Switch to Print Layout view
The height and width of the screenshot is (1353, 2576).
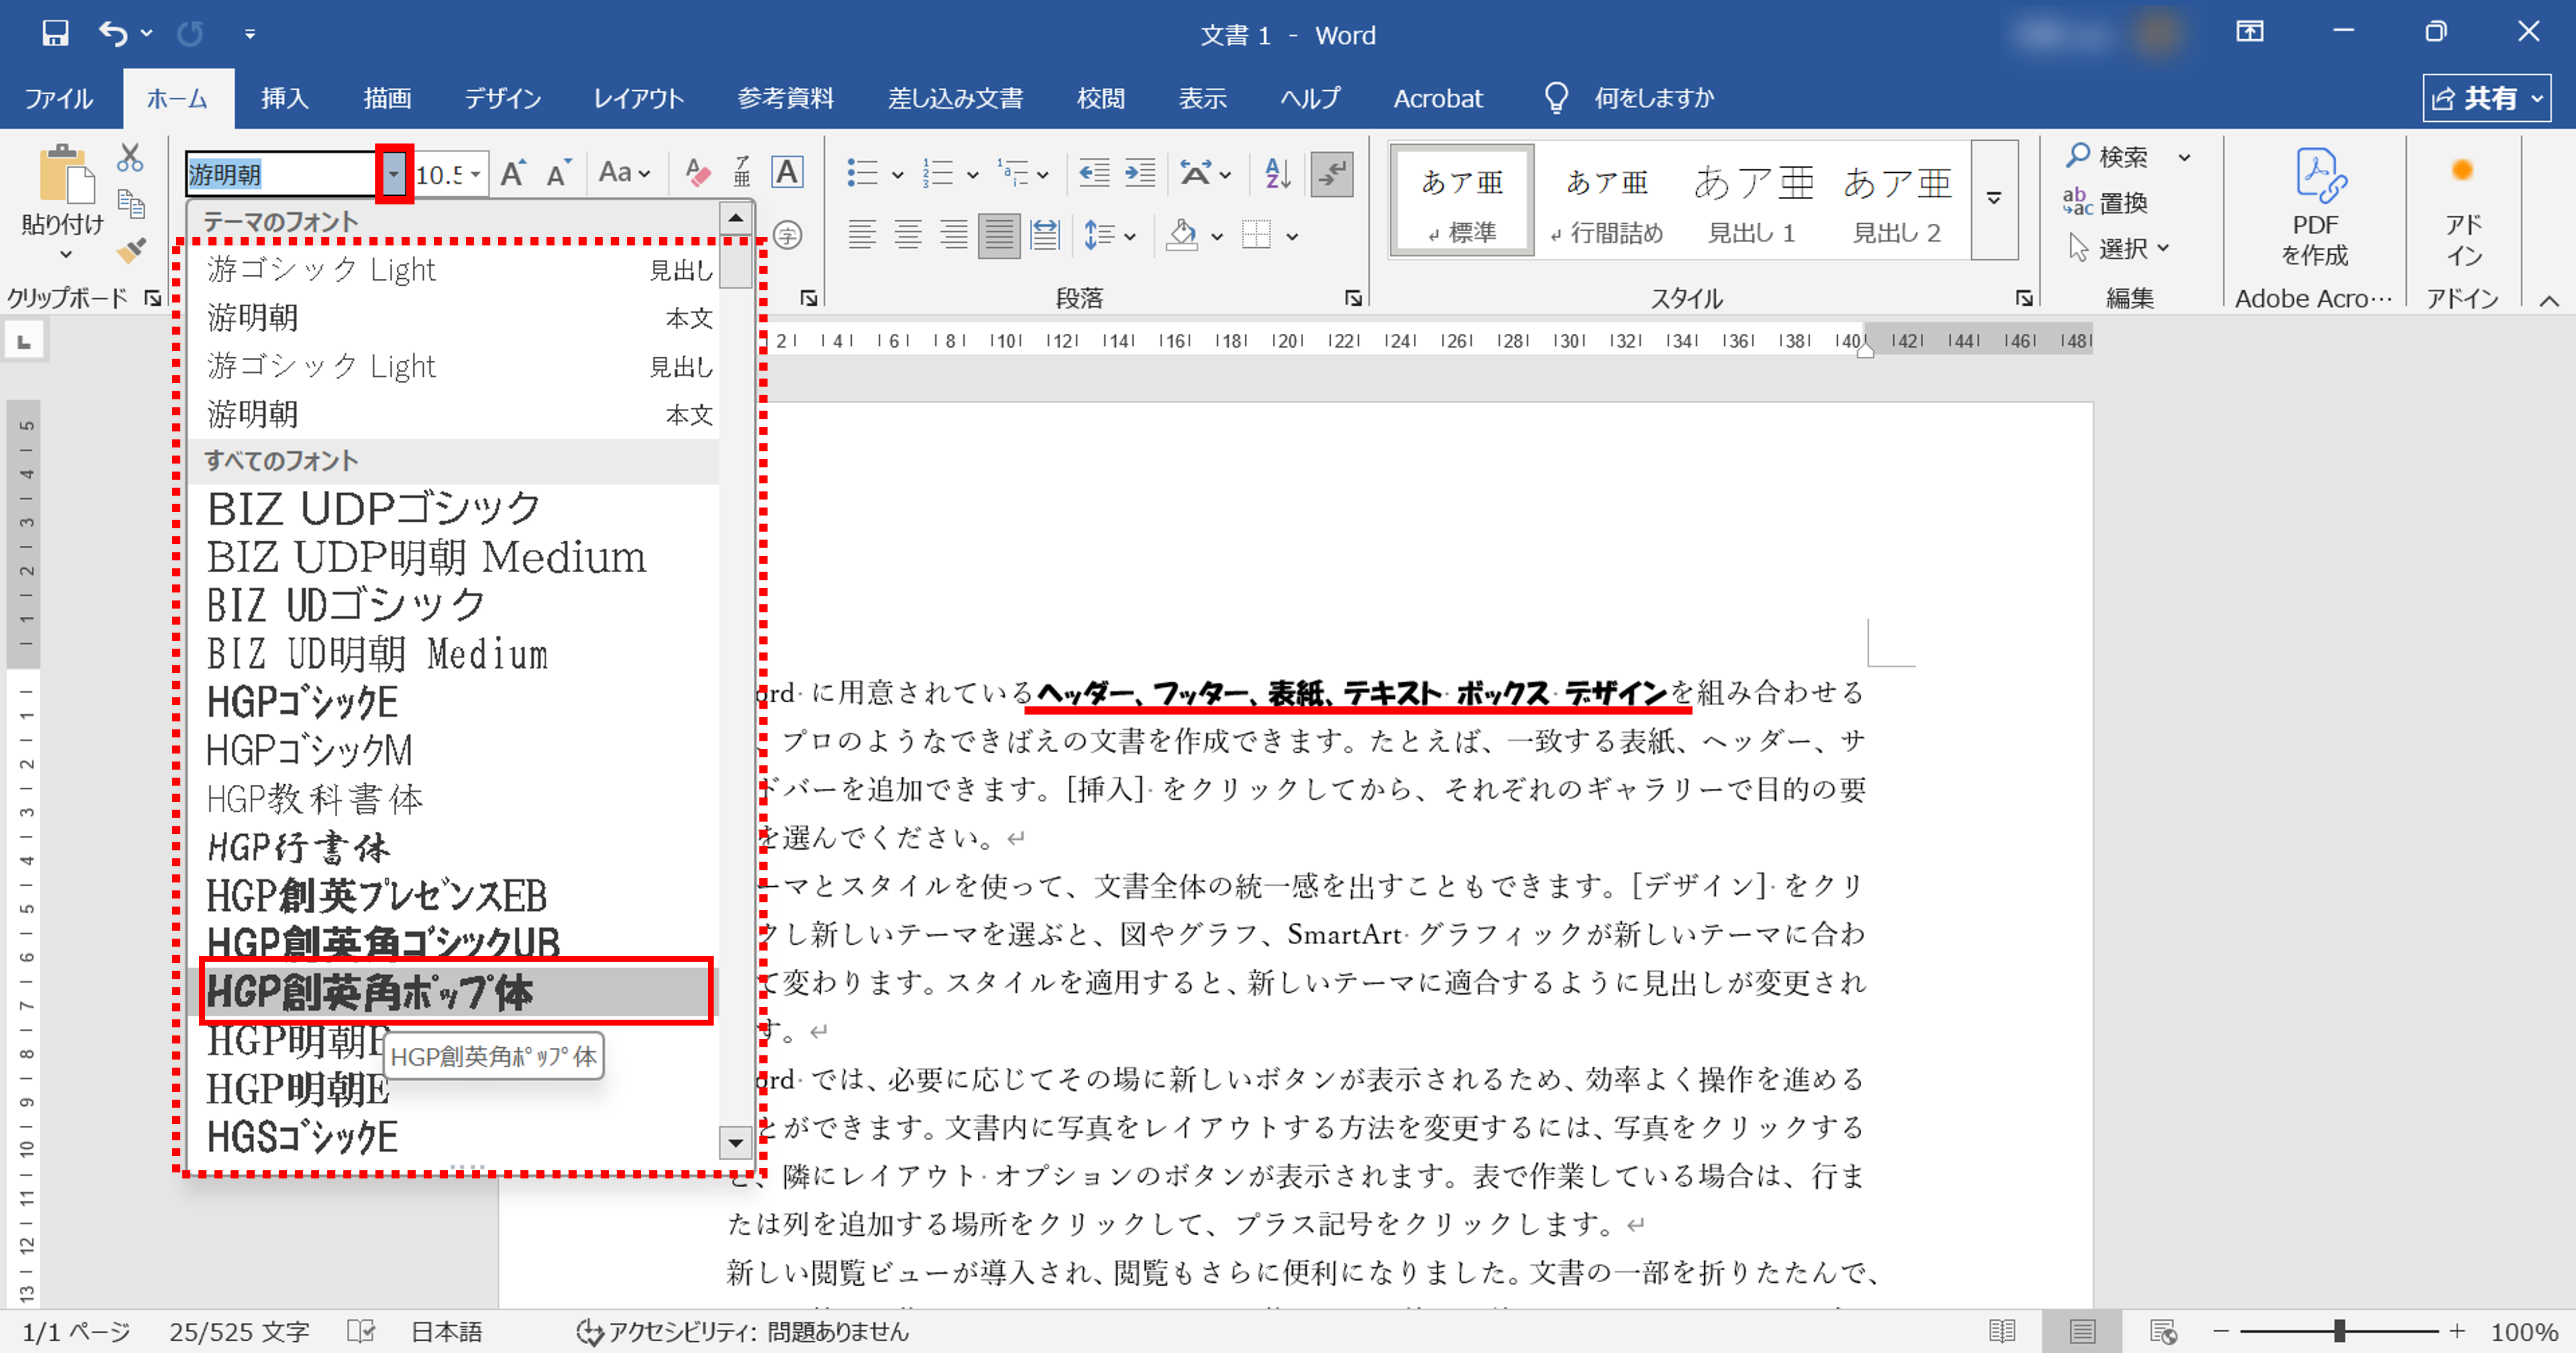2083,1331
